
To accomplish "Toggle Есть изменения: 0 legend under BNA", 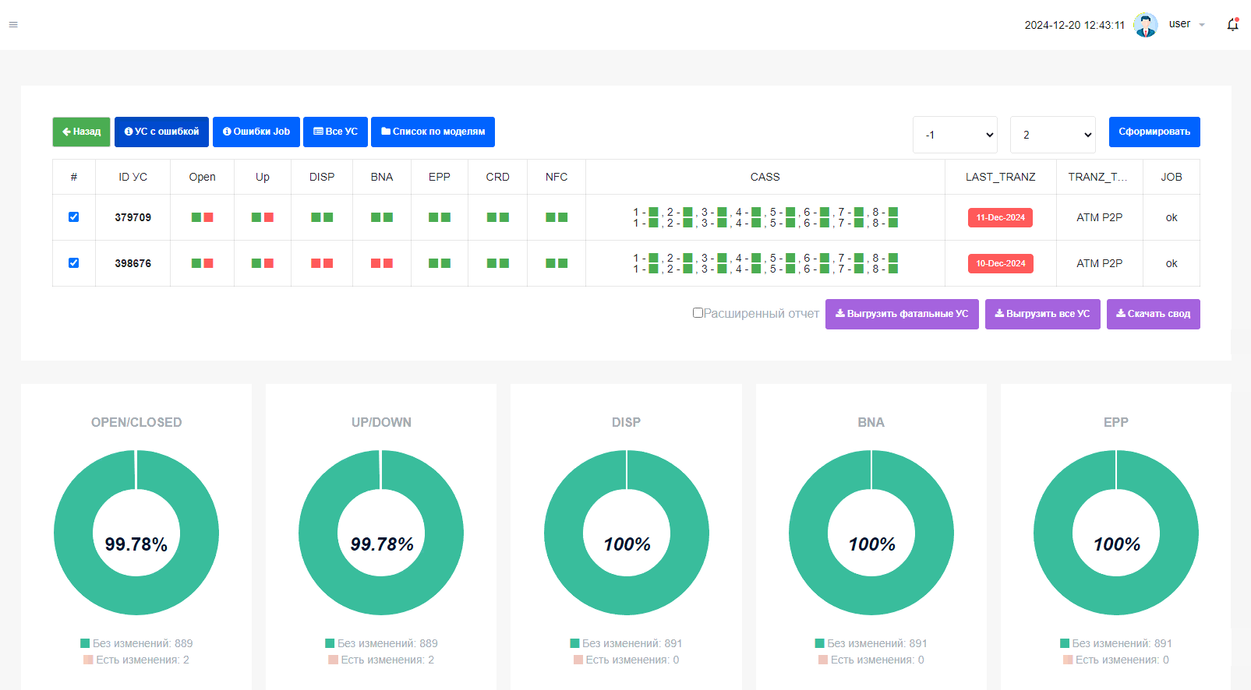I will pyautogui.click(x=871, y=660).
